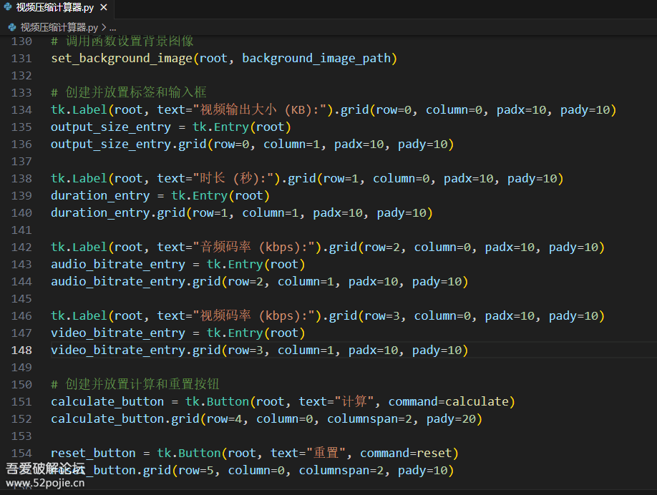The width and height of the screenshot is (657, 495).
Task: Select the 视频压缩计算器.py editor tab
Action: 57,8
